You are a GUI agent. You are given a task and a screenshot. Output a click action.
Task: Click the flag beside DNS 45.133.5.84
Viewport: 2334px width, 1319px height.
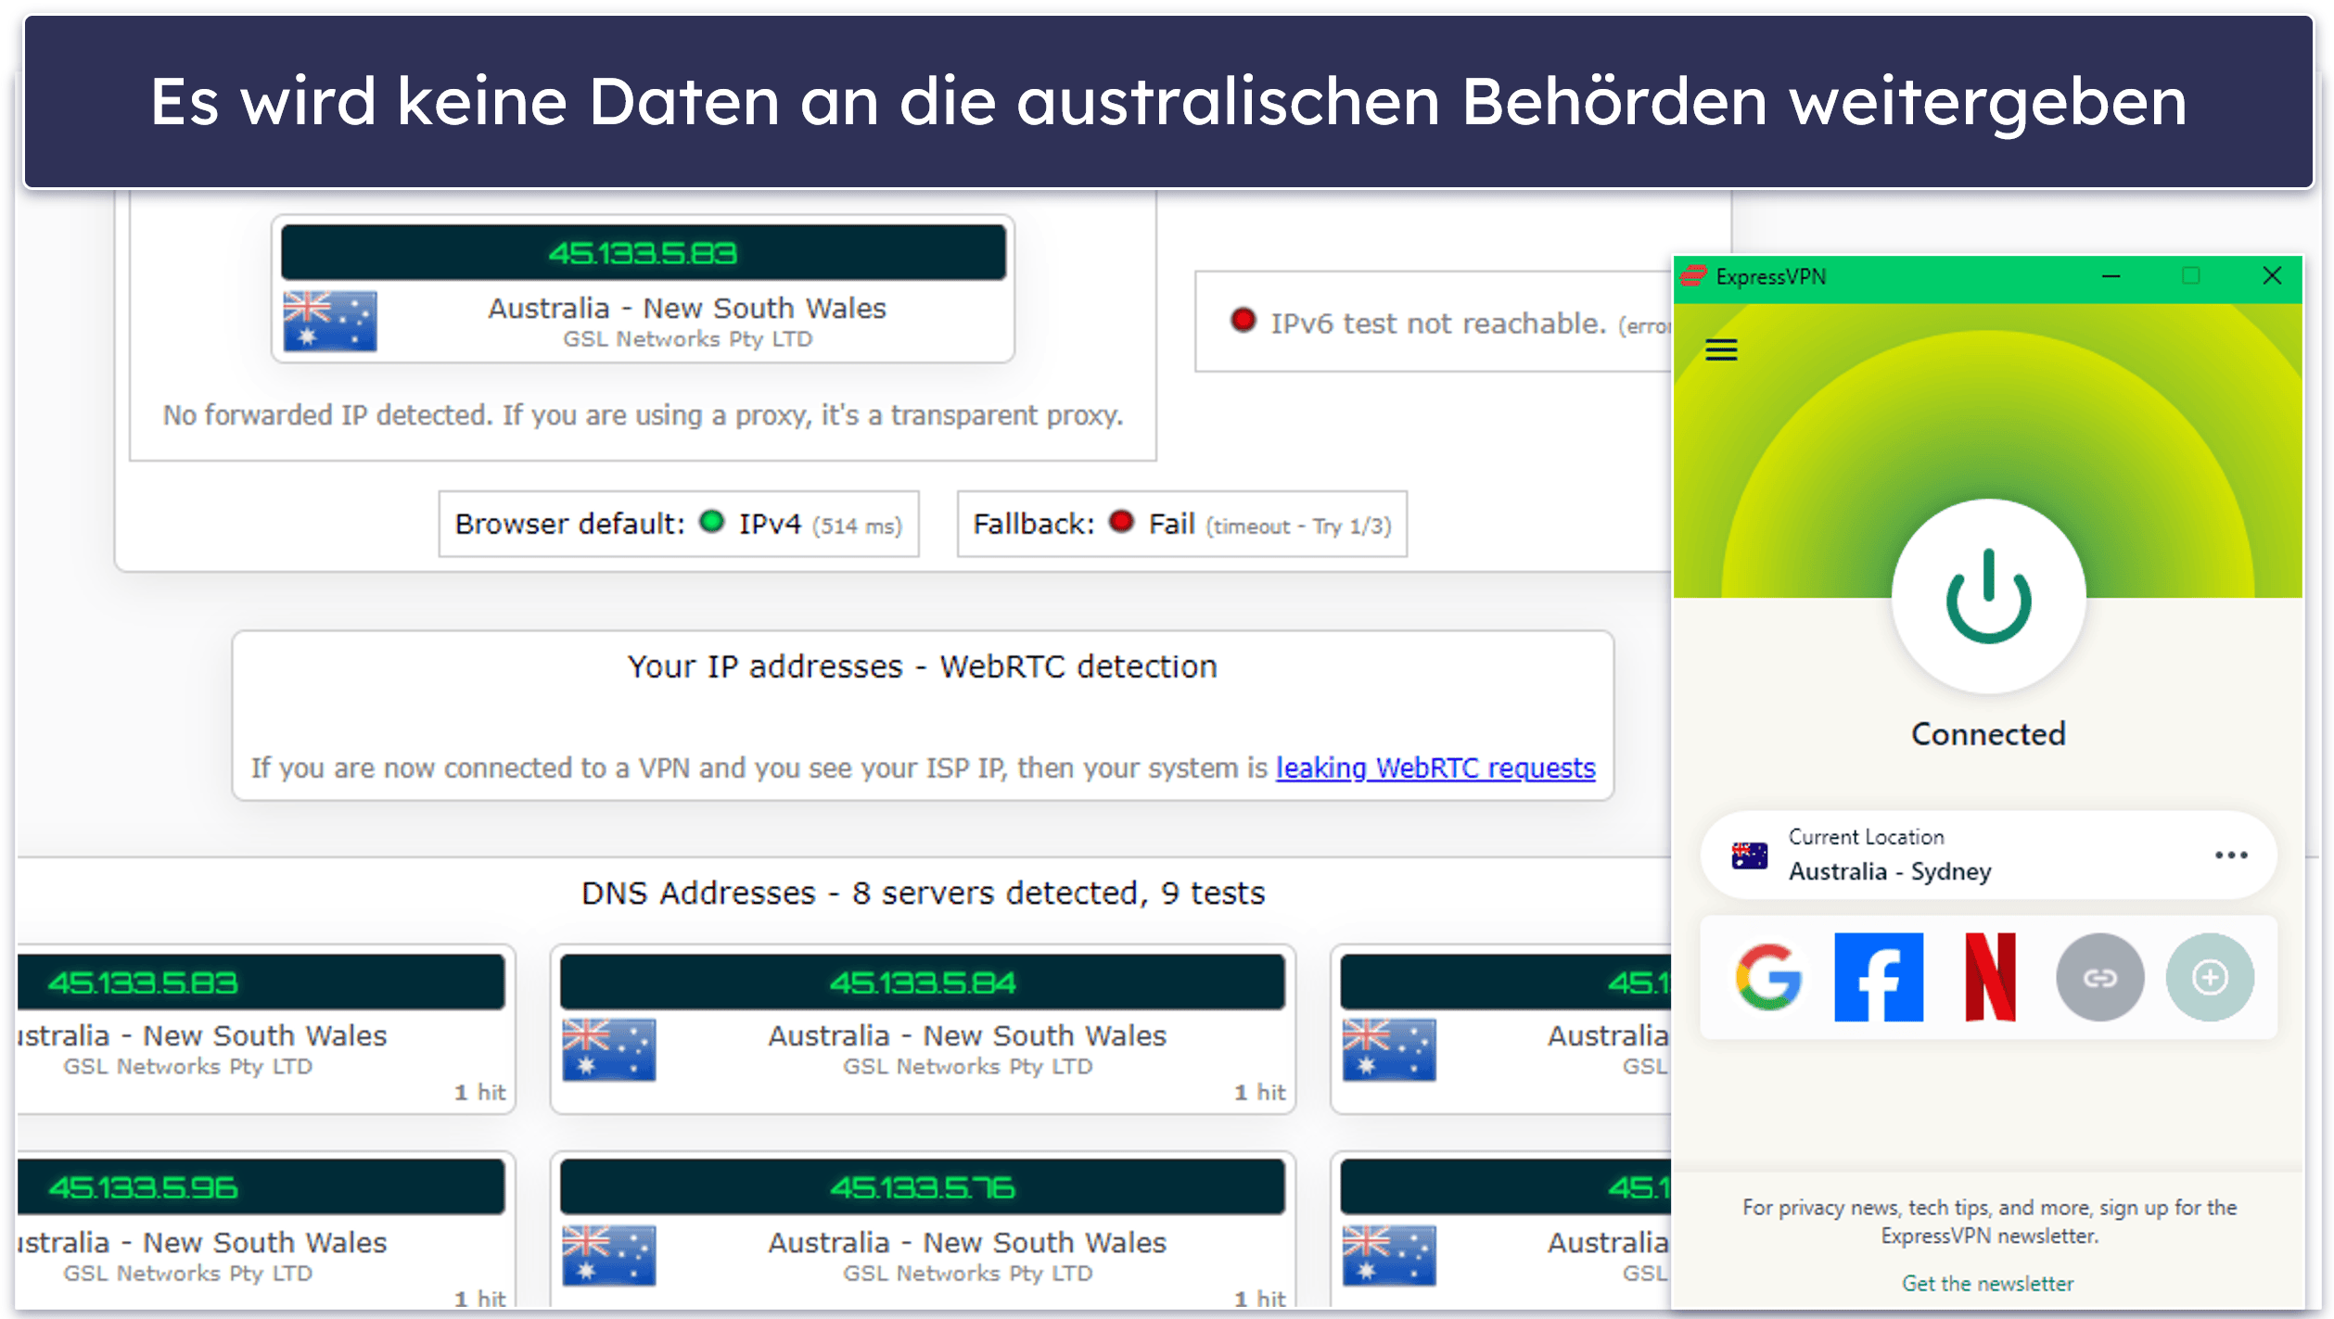[x=608, y=1050]
